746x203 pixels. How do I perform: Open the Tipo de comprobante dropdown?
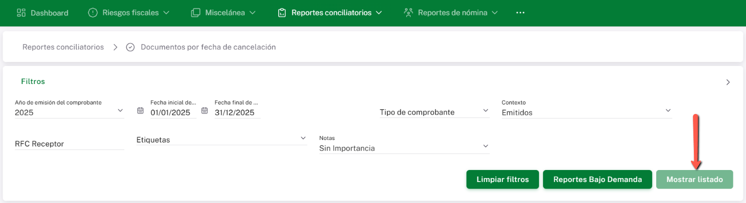point(485,110)
